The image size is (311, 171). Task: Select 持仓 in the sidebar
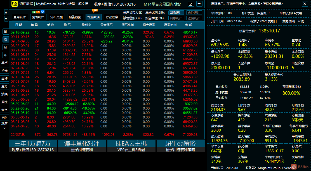(4, 71)
